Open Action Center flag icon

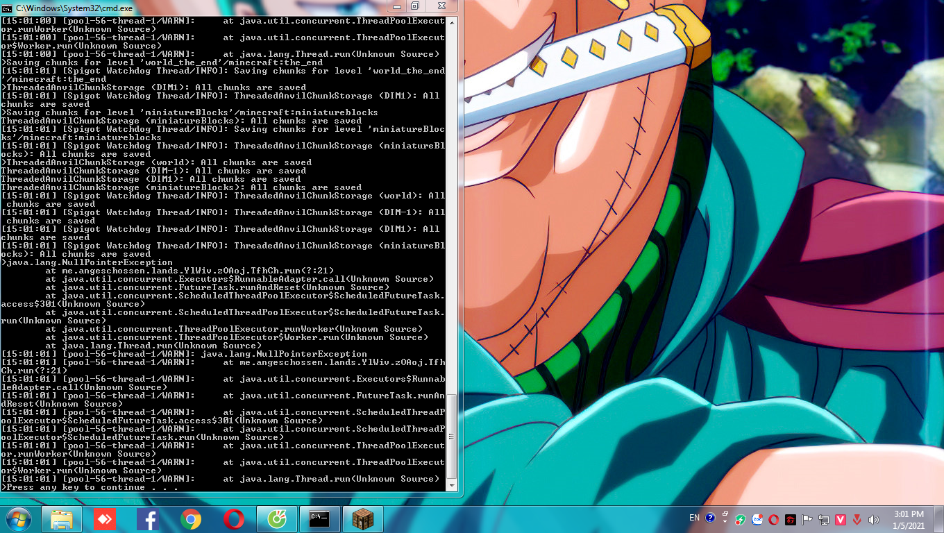click(807, 519)
